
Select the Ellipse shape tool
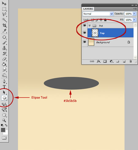coord(4,98)
